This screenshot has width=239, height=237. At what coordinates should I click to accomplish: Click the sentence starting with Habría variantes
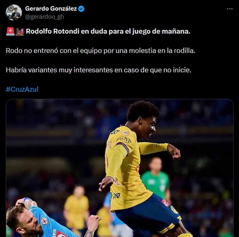point(98,70)
